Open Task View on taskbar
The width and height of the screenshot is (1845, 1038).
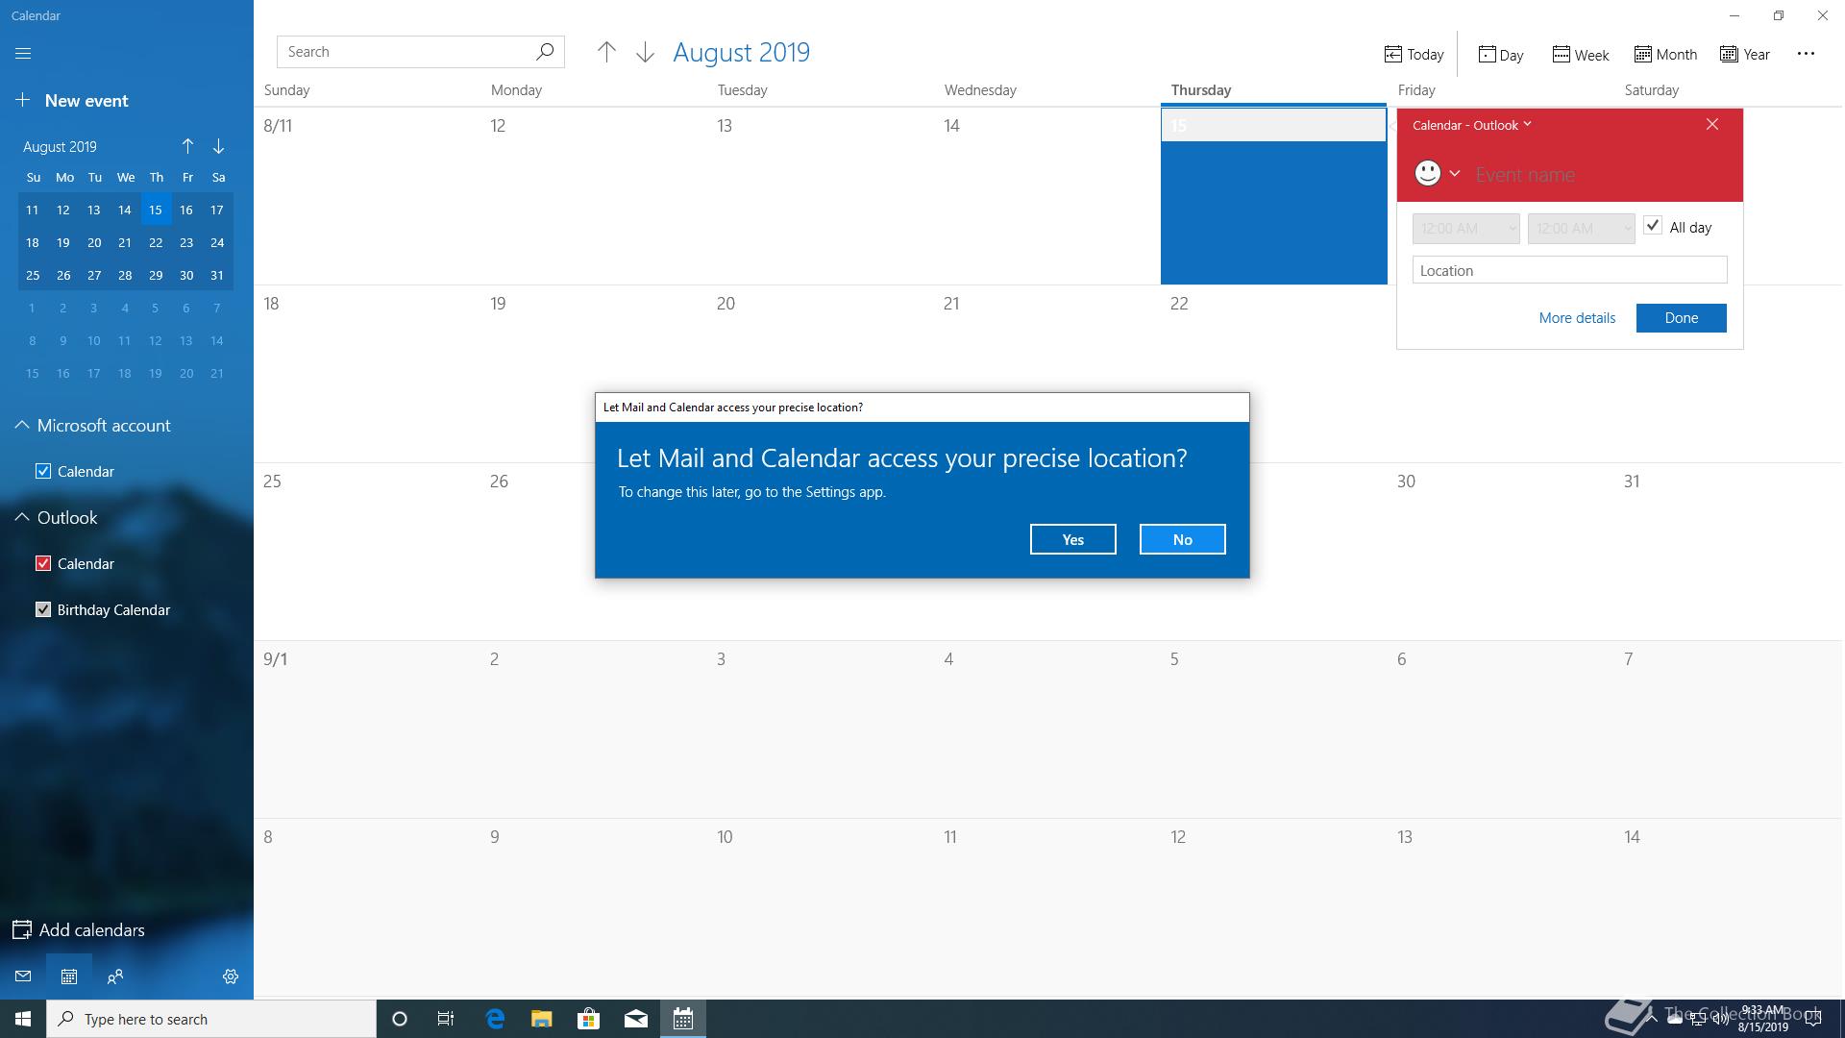(446, 1019)
